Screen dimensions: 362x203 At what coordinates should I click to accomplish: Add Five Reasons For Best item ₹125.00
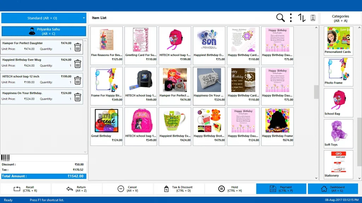coord(106,45)
